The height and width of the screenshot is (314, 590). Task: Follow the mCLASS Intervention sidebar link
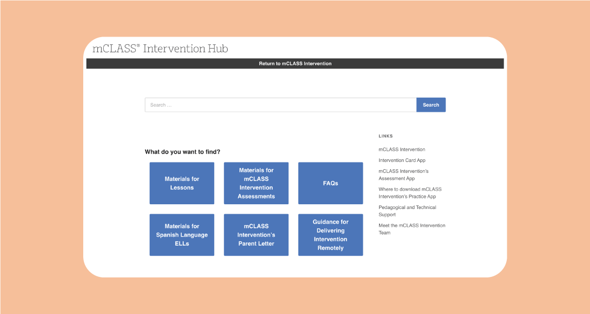tap(402, 149)
